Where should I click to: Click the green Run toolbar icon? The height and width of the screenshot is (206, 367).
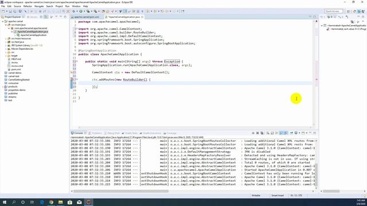81,11
